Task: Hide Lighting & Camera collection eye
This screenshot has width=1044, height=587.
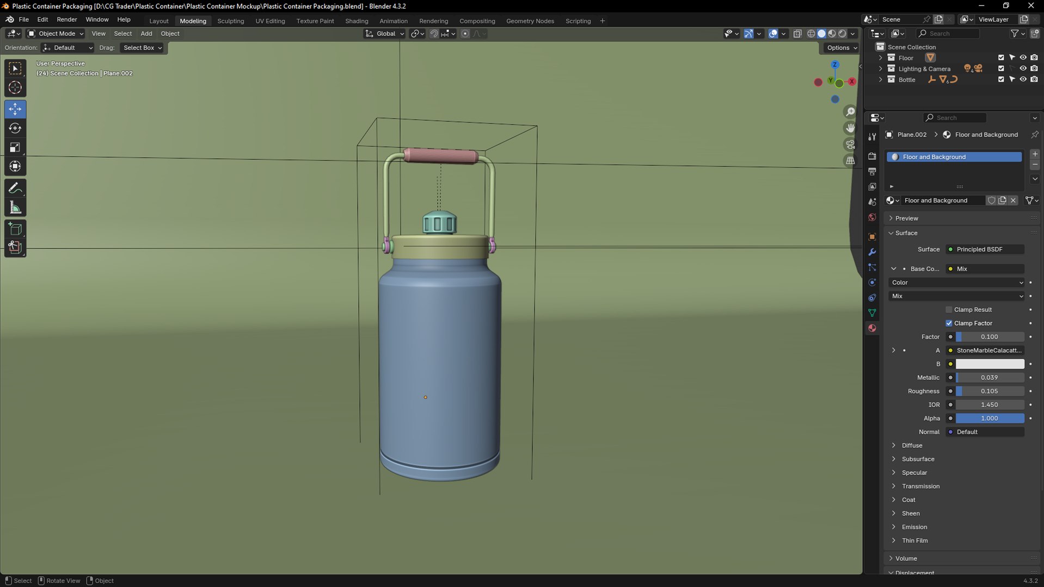Action: (1023, 68)
